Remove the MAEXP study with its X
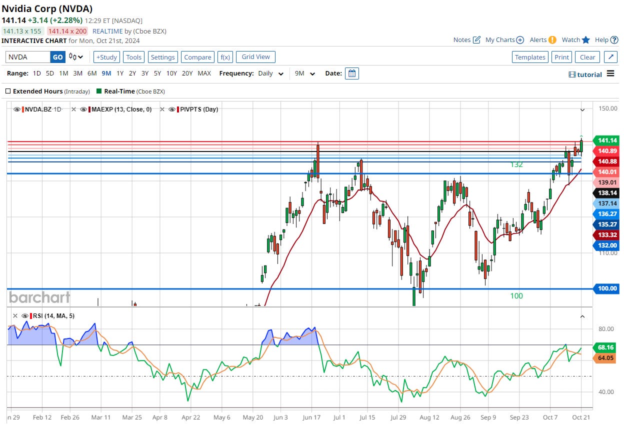The height and width of the screenshot is (429, 624). click(x=73, y=109)
